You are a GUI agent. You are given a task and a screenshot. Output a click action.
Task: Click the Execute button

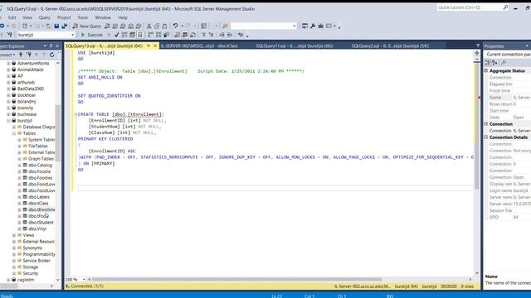point(92,35)
